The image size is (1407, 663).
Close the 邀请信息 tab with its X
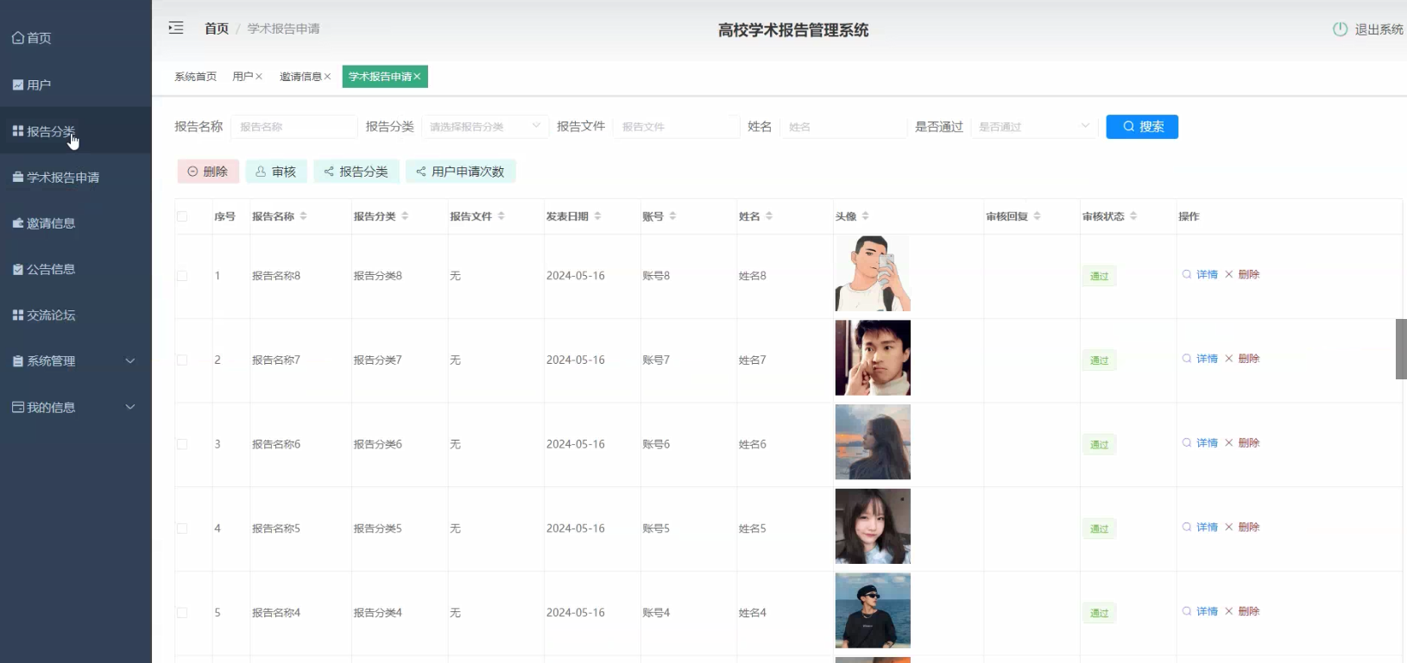327,77
